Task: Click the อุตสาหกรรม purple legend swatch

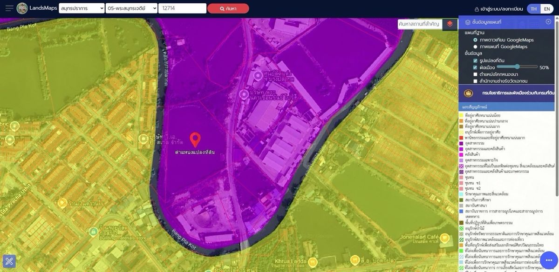Action: 461,143
